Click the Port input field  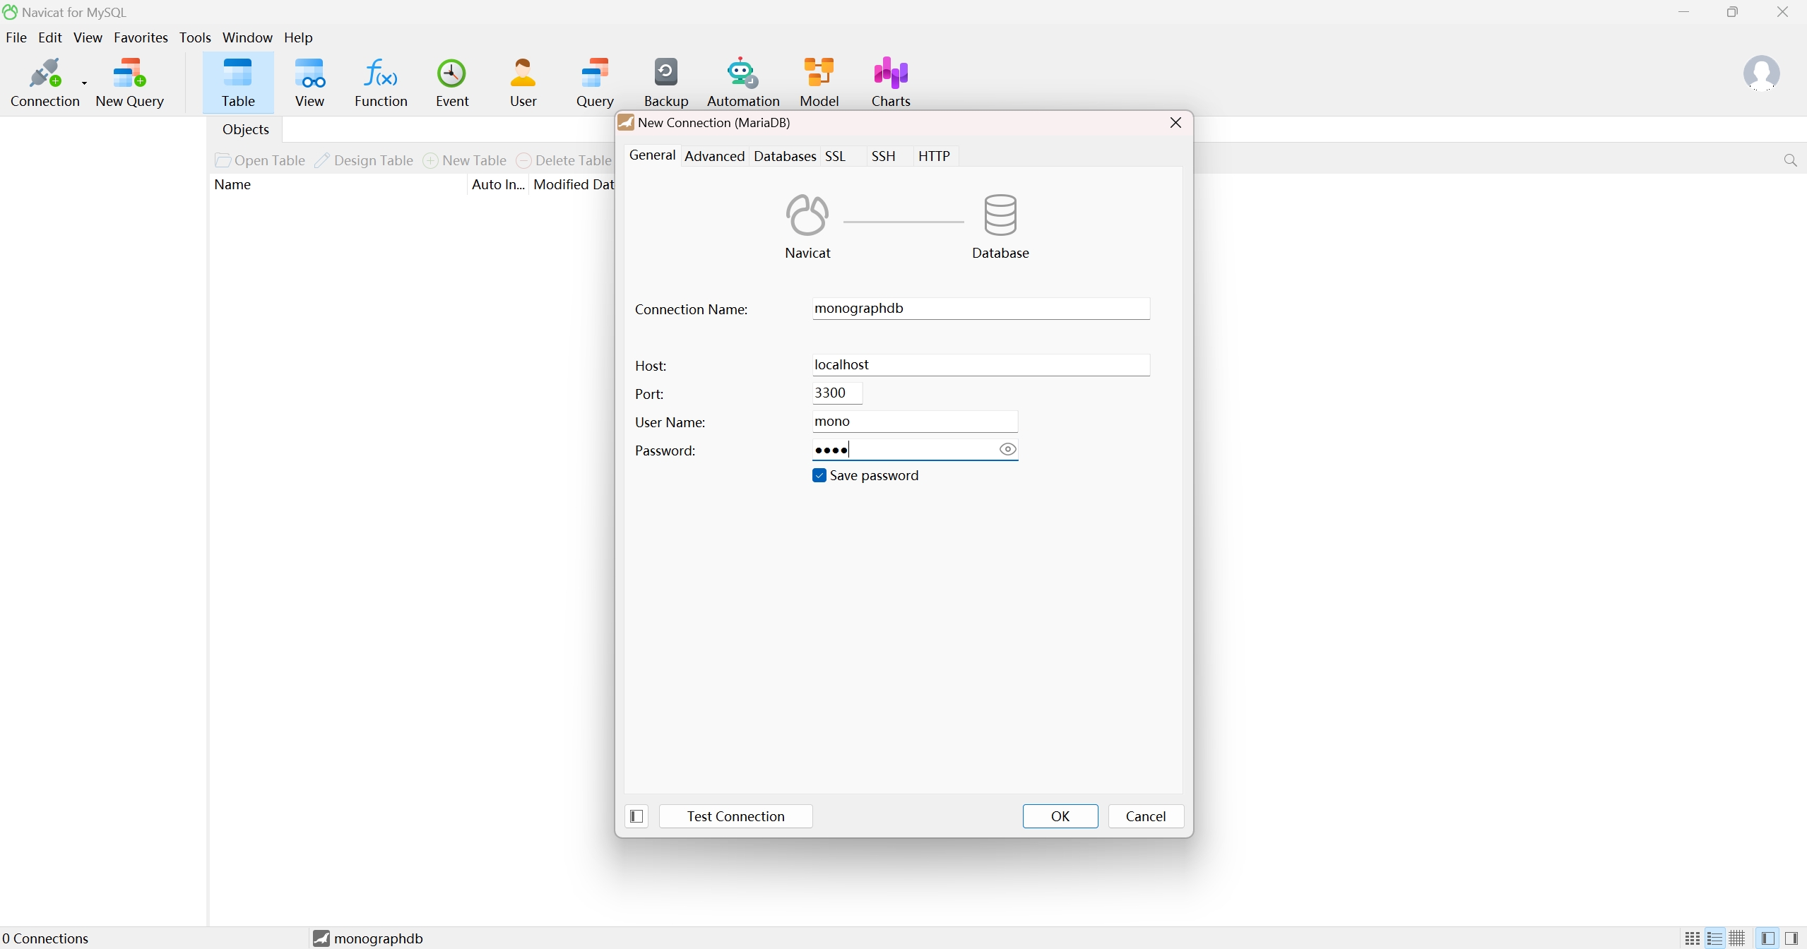[838, 393]
